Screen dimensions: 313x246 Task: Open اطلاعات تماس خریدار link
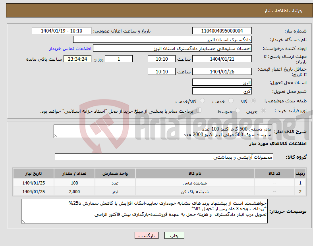(70, 48)
